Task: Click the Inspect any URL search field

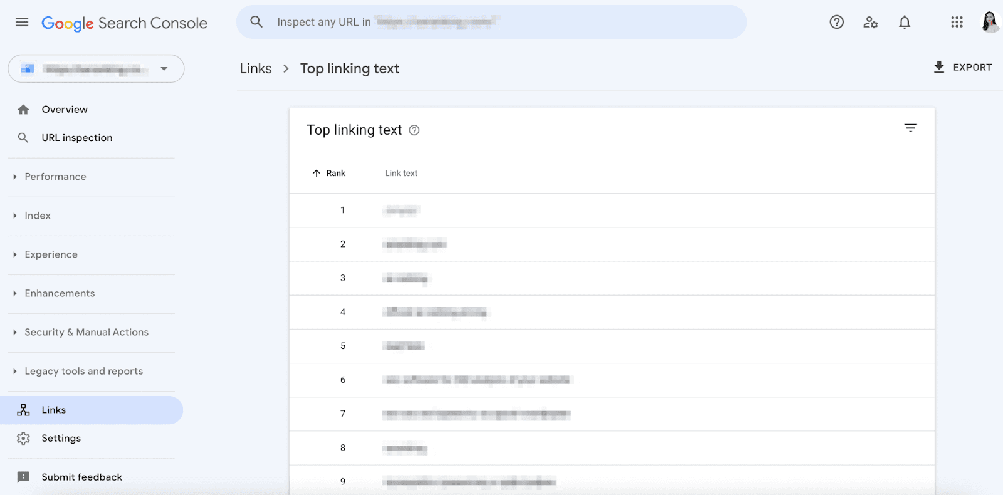Action: coord(491,22)
